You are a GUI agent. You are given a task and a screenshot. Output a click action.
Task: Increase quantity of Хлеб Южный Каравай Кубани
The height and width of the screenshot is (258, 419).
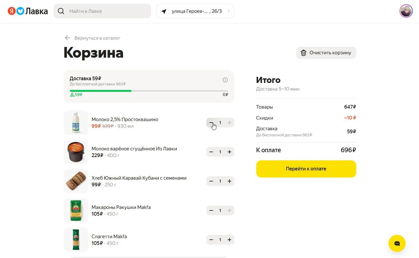click(229, 181)
